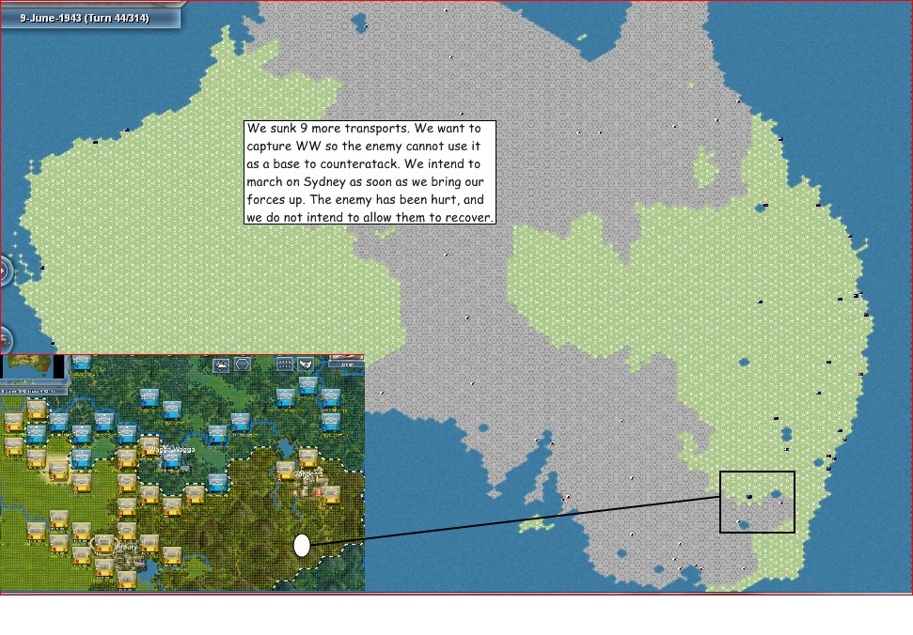Select the gold unit directly north of Canberra
Image resolution: width=913 pixels, height=635 pixels.
coord(308,457)
